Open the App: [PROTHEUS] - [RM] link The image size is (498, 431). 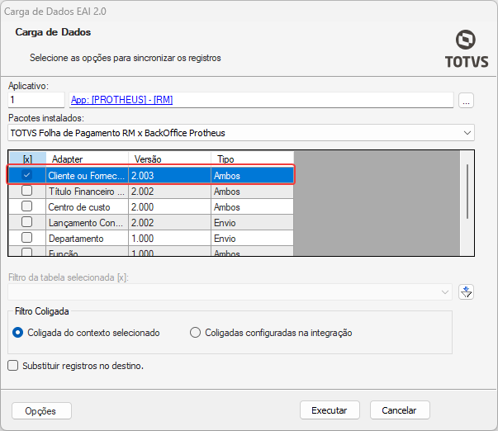point(121,100)
